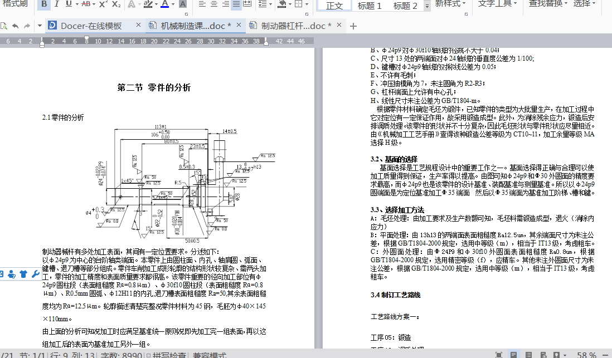Align paragraph text right
Screen dimensions: 612x358
pyautogui.click(x=225, y=4)
